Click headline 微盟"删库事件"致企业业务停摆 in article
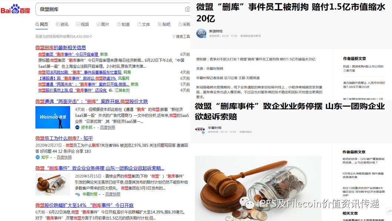Image resolution: width=392 pixels, height=221 pixels. [x=290, y=111]
